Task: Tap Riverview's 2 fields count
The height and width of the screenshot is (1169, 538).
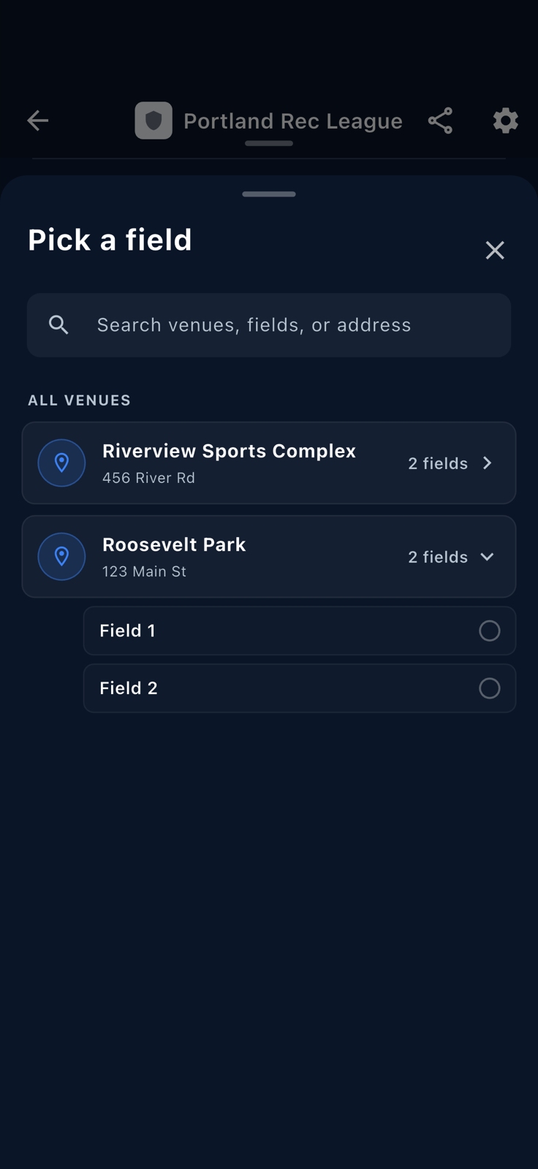Action: [x=438, y=463]
